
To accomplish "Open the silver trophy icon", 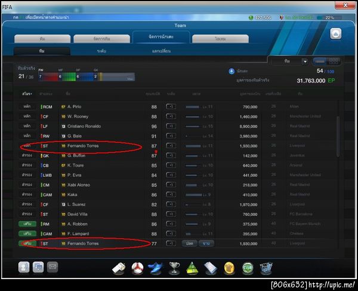I will coord(174,268).
